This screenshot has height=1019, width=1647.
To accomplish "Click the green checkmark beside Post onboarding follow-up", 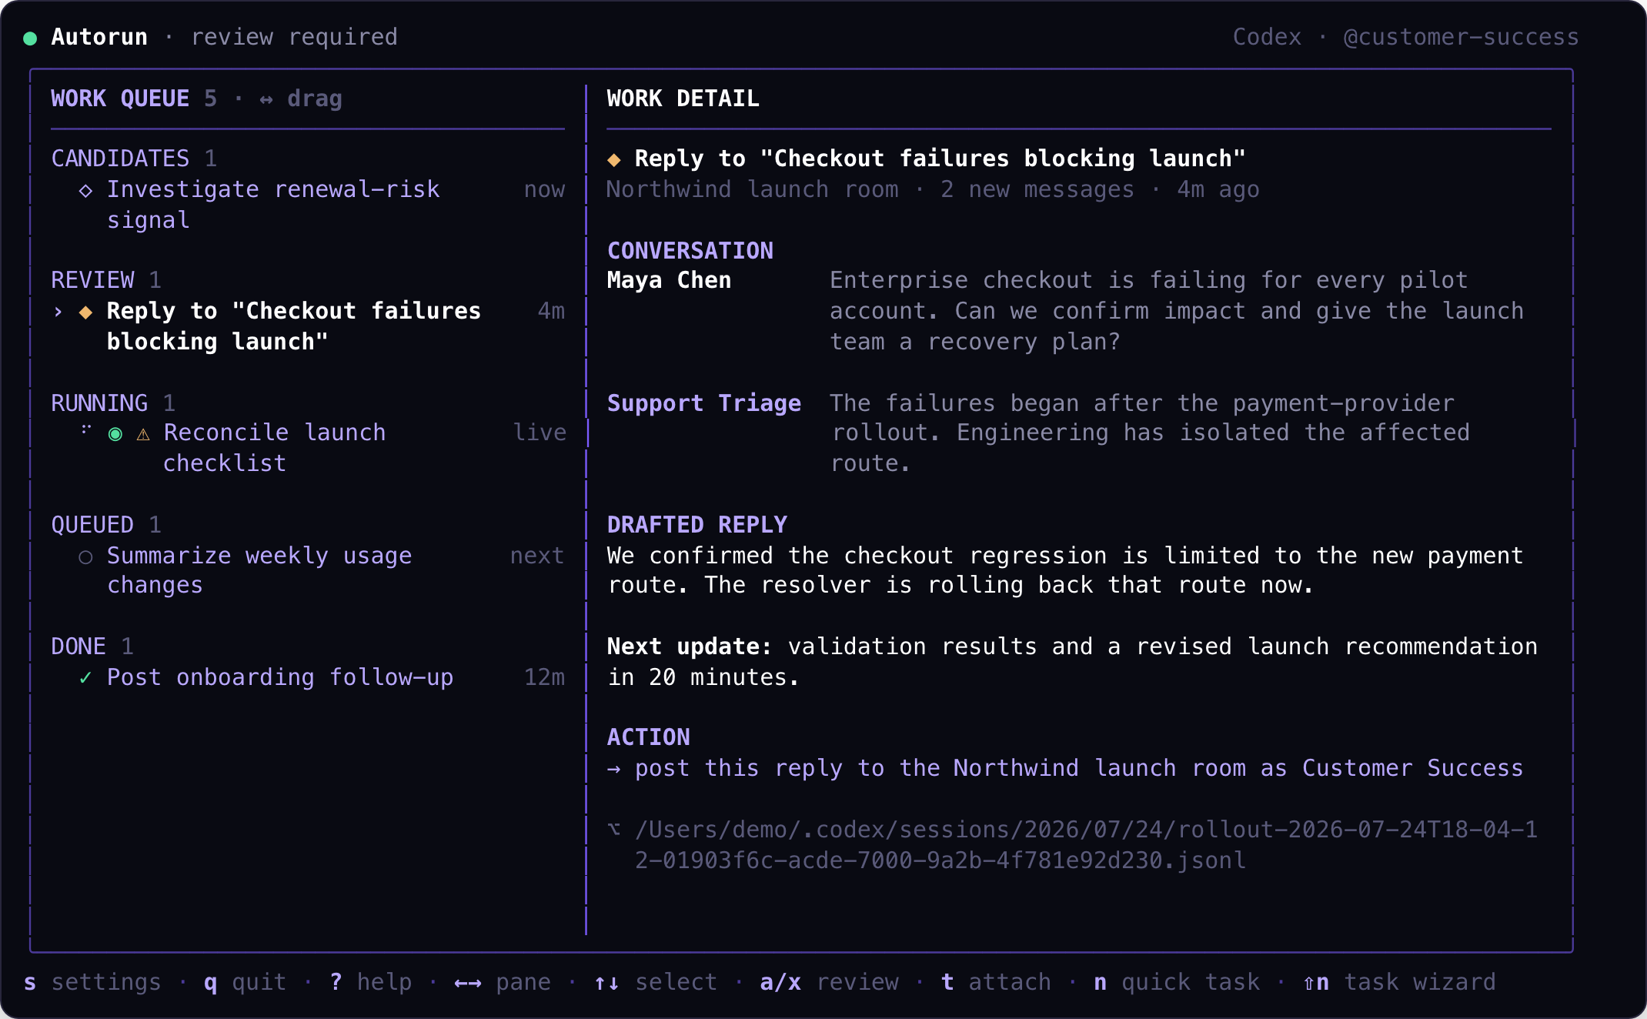I will pos(85,678).
